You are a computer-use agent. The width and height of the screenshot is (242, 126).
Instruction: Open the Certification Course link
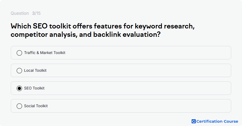(x=215, y=121)
